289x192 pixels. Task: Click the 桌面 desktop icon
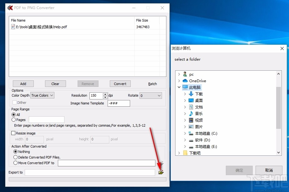coord(190,100)
